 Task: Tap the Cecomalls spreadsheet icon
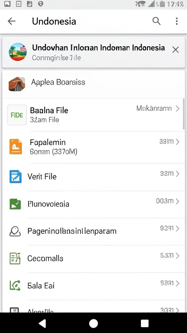tap(15, 259)
